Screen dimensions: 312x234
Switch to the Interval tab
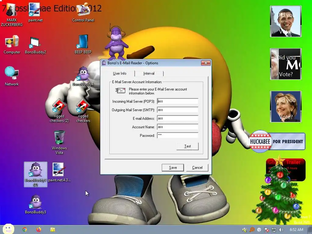pos(149,73)
